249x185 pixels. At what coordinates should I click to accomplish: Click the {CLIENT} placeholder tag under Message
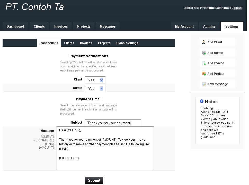[47, 137]
